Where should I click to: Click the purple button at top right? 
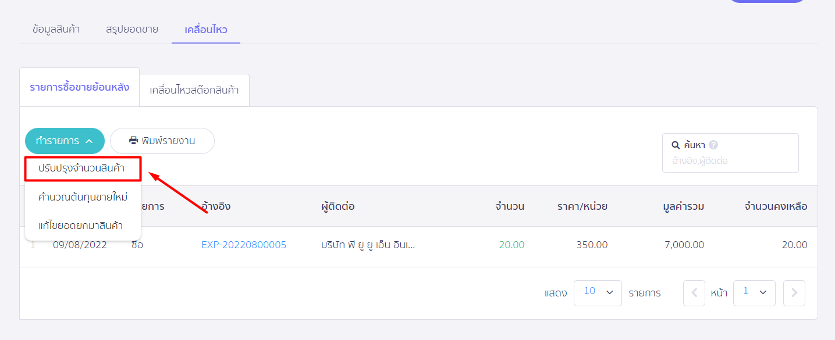pos(767,2)
